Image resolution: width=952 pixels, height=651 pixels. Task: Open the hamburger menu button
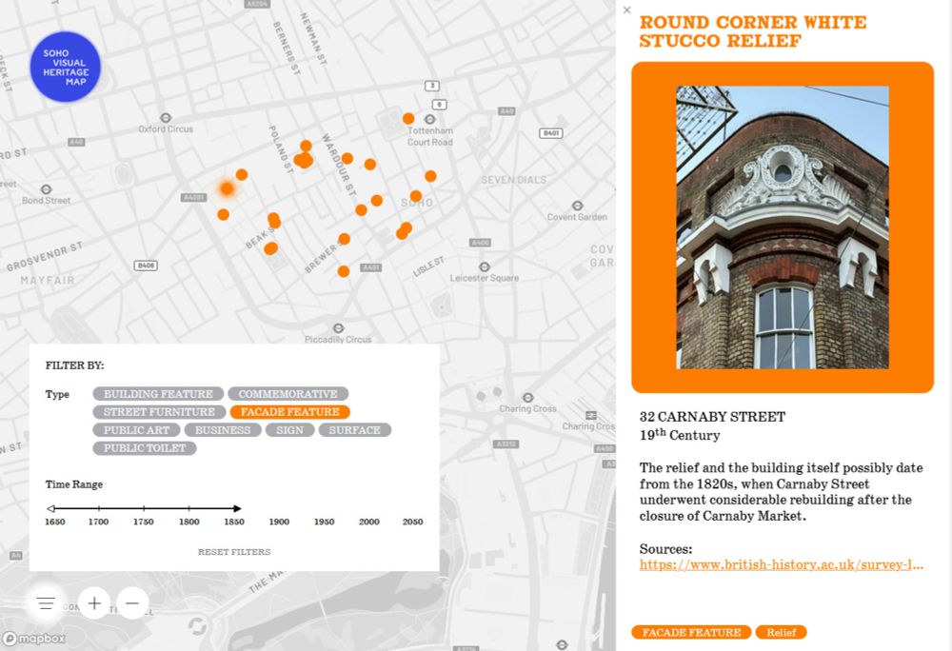pyautogui.click(x=46, y=603)
